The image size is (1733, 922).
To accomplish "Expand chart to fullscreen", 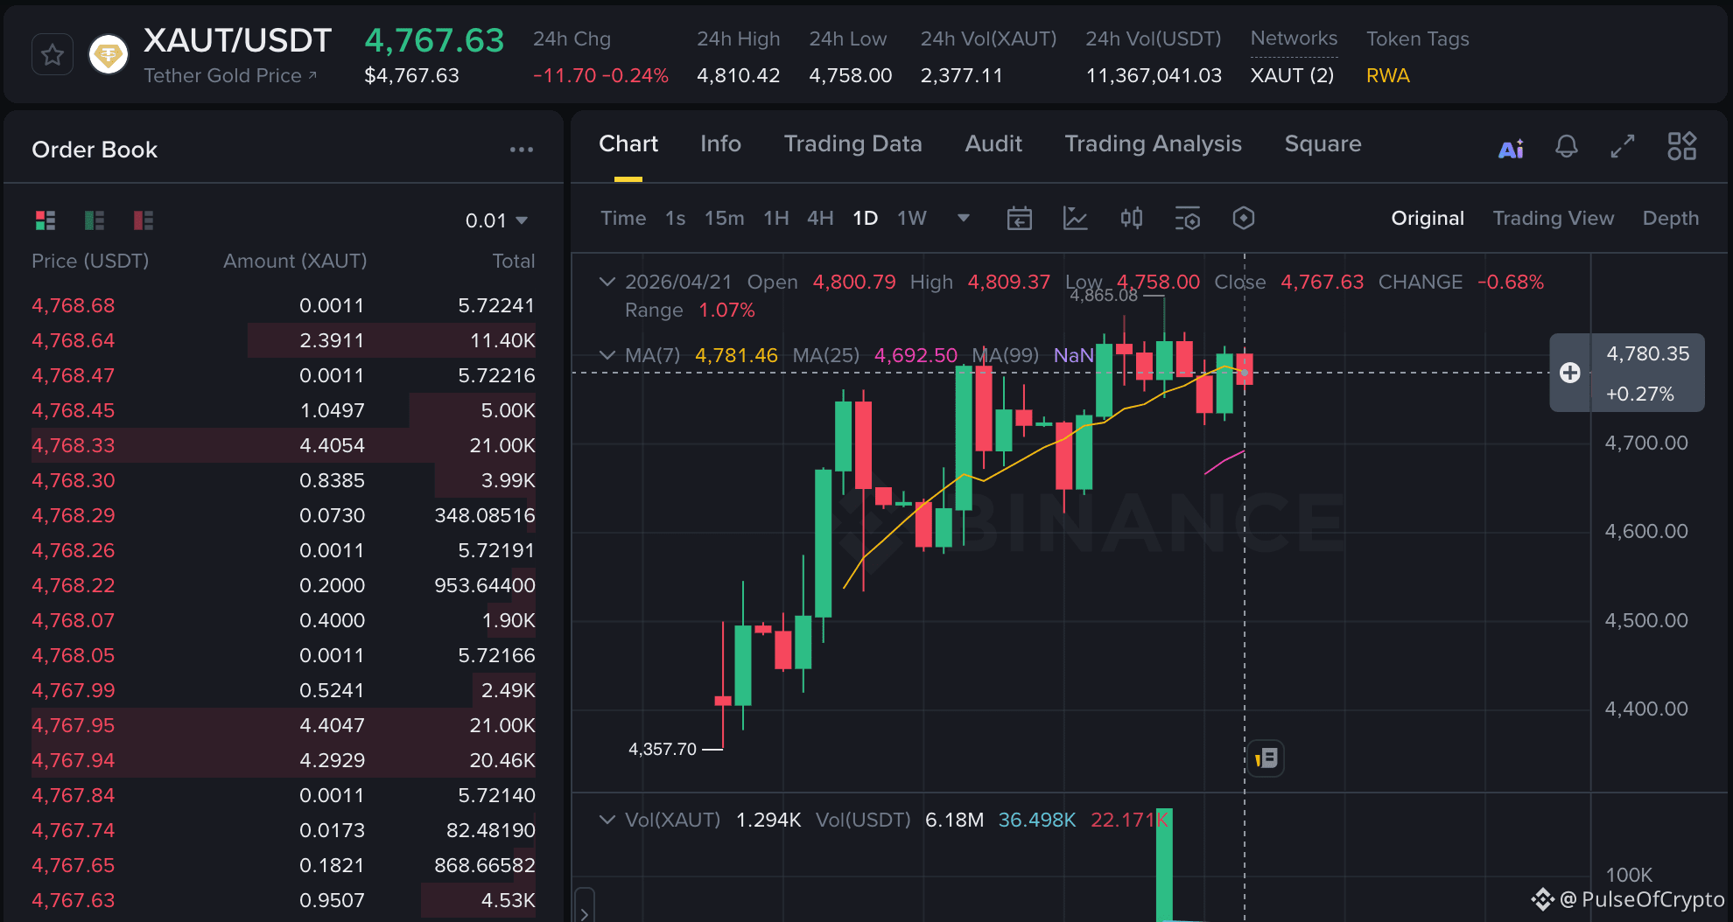I will point(1623,146).
